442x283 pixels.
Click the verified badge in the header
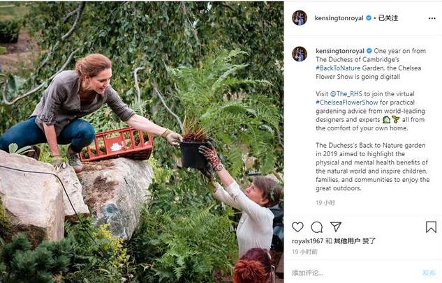click(x=369, y=17)
